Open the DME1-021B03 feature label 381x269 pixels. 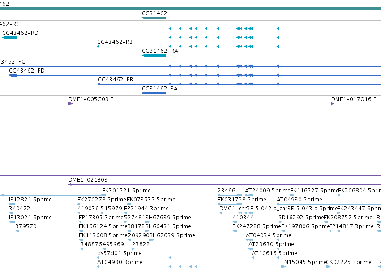pos(88,180)
